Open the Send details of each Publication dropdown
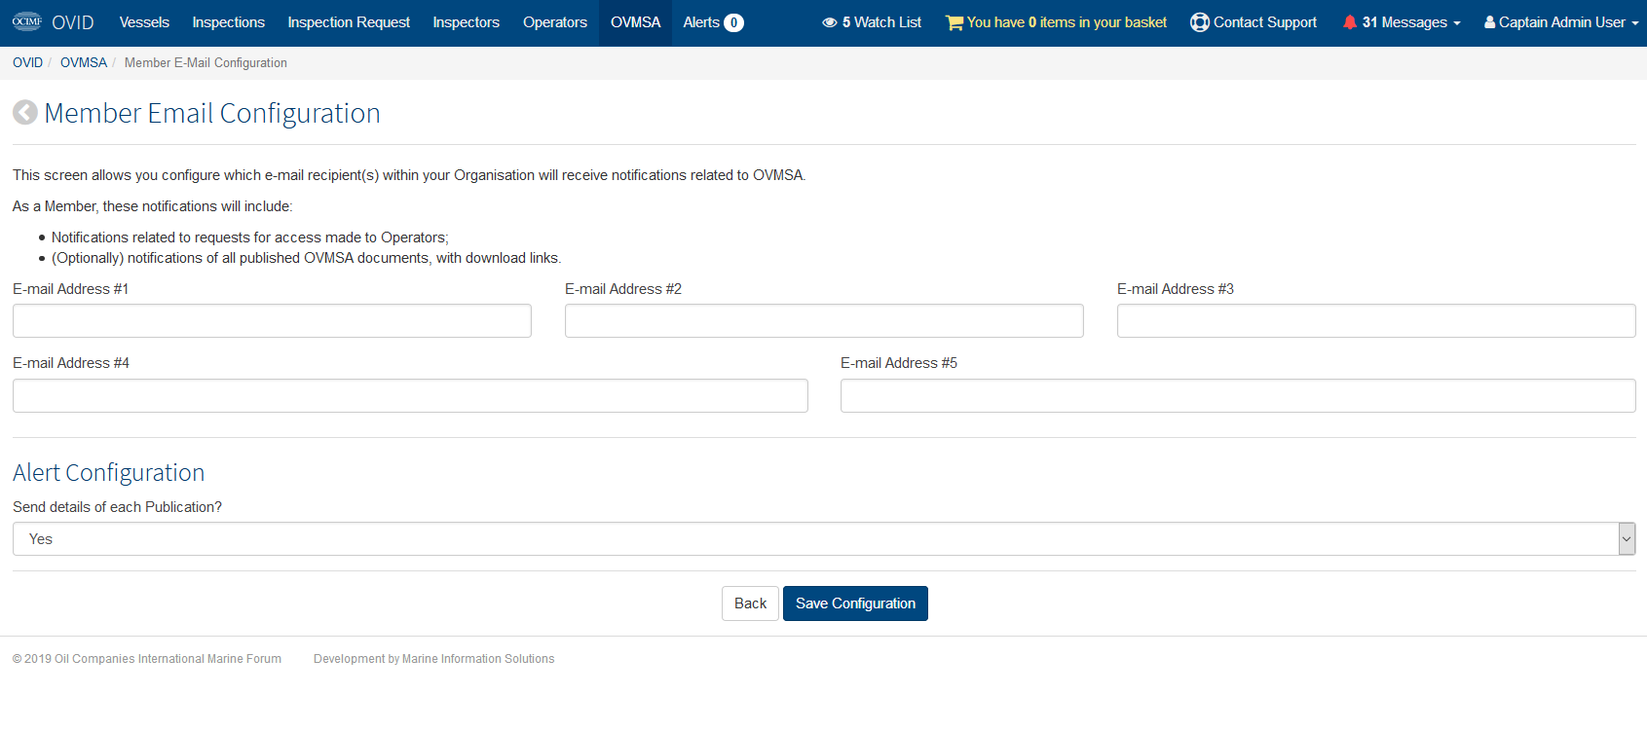Image resolution: width=1647 pixels, height=731 pixels. pyautogui.click(x=824, y=539)
